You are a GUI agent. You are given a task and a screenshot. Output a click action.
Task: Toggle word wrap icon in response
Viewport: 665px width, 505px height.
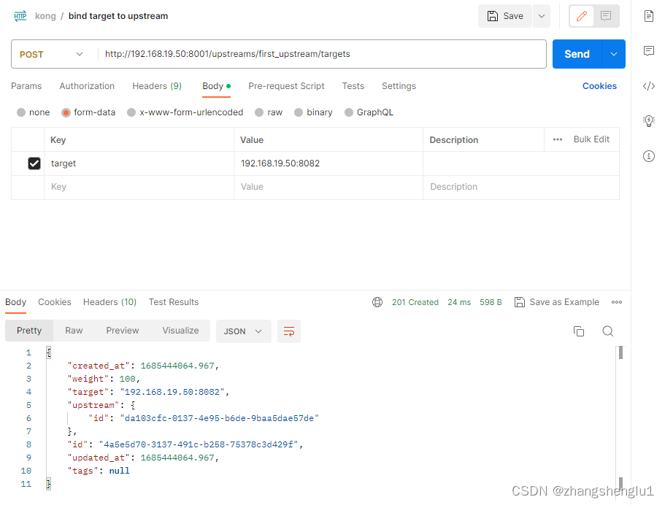tap(289, 331)
